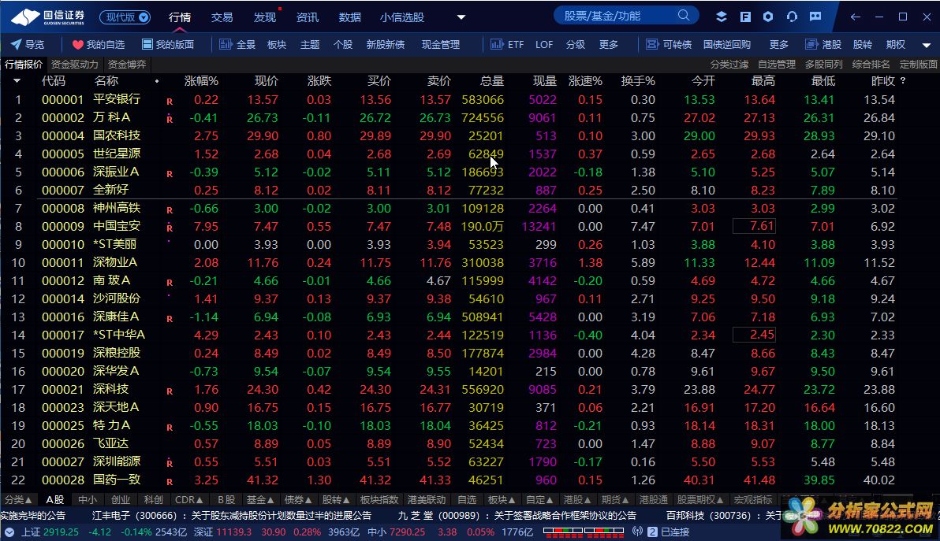Open the 发现 discover tab

[x=264, y=17]
